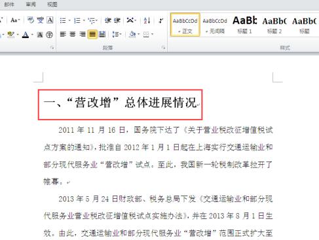Click the word 帷幕 ending the paragraph
Viewport: 319px width, 240px height.
[51, 181]
